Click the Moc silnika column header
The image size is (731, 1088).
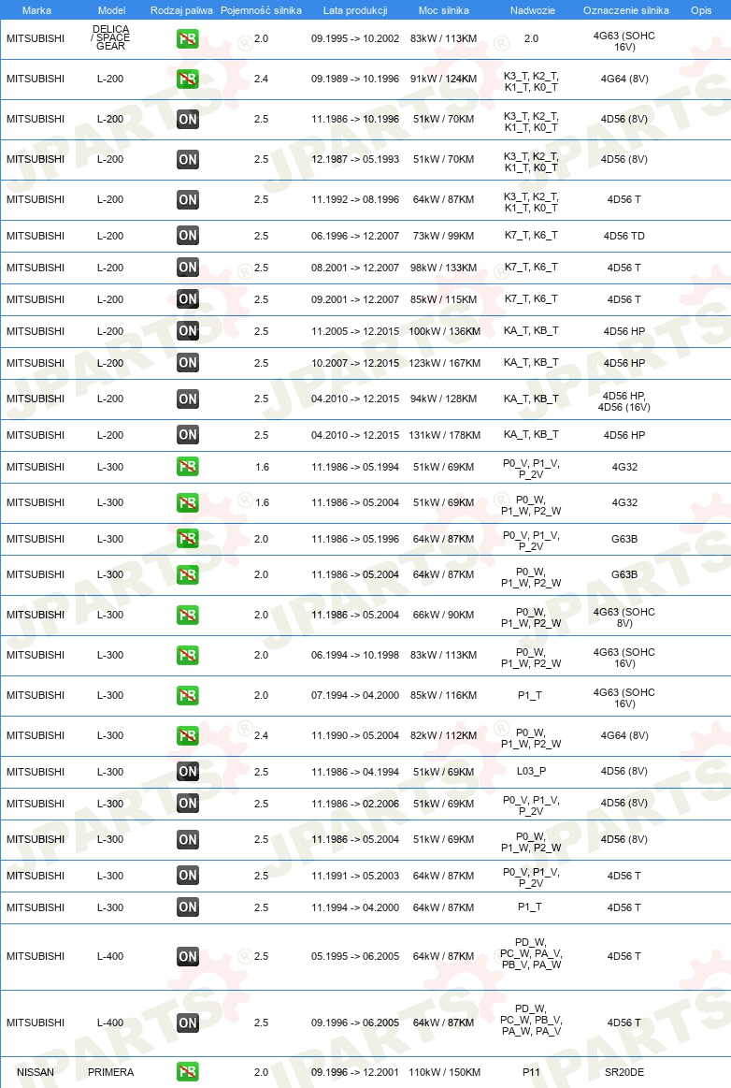pyautogui.click(x=444, y=10)
